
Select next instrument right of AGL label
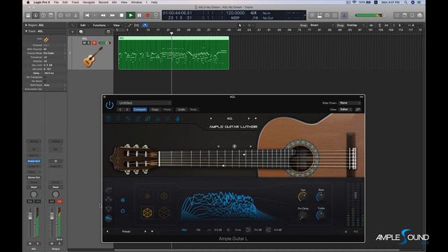point(248,118)
